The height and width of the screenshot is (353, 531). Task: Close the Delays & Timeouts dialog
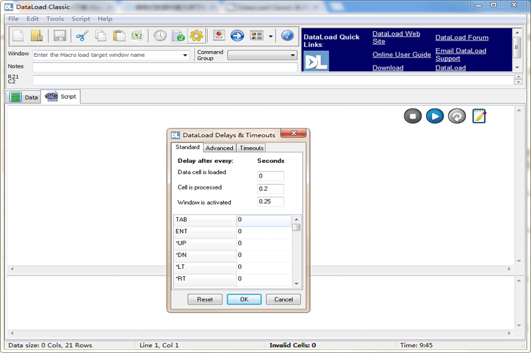point(293,133)
